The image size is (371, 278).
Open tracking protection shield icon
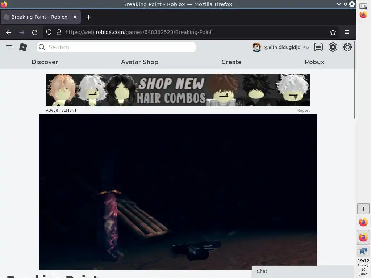click(x=49, y=32)
